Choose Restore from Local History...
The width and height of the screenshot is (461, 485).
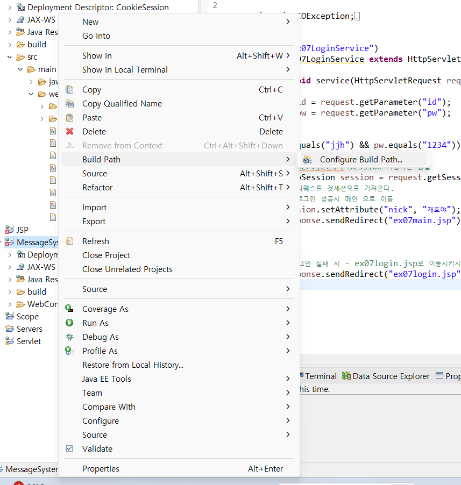(x=179, y=365)
